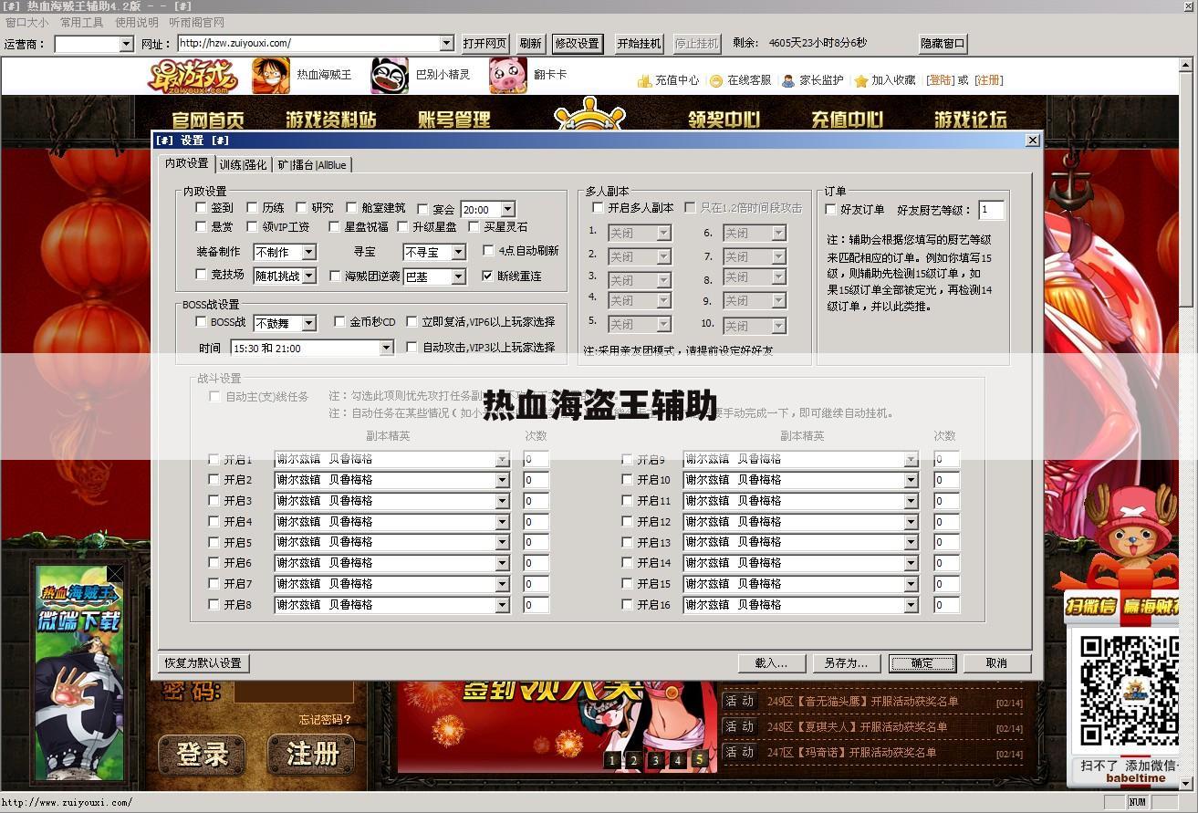Tick the 星盘祝福 checkbox
The image size is (1198, 813).
(x=335, y=226)
